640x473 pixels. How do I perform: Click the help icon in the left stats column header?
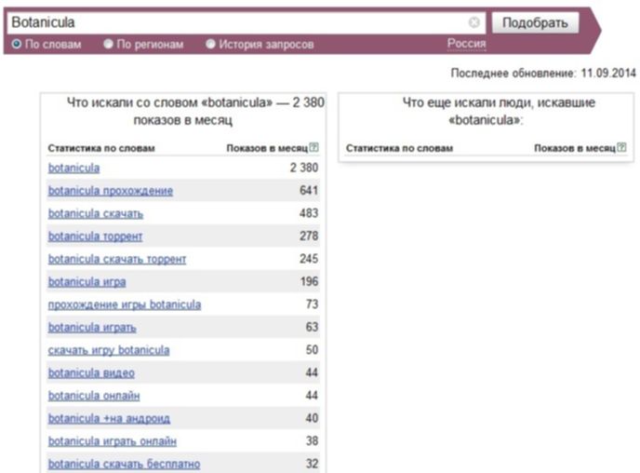tap(313, 147)
